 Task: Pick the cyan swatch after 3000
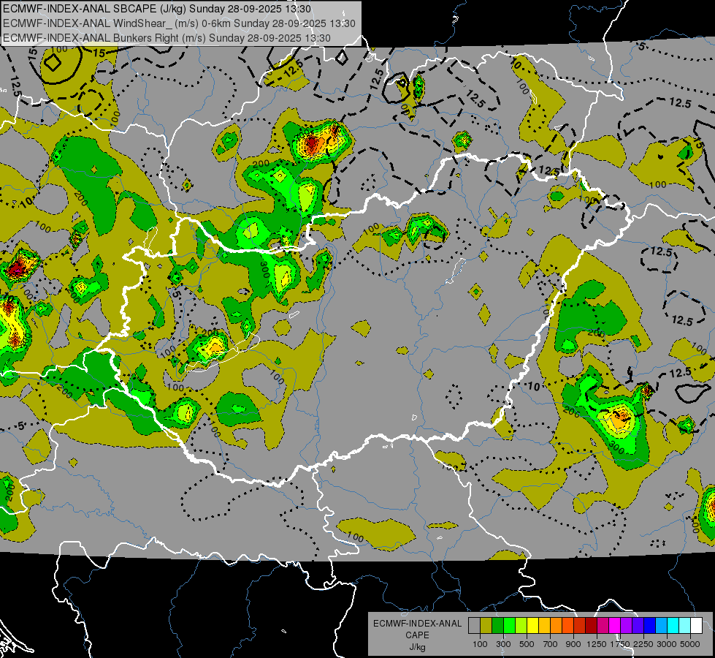click(x=673, y=626)
